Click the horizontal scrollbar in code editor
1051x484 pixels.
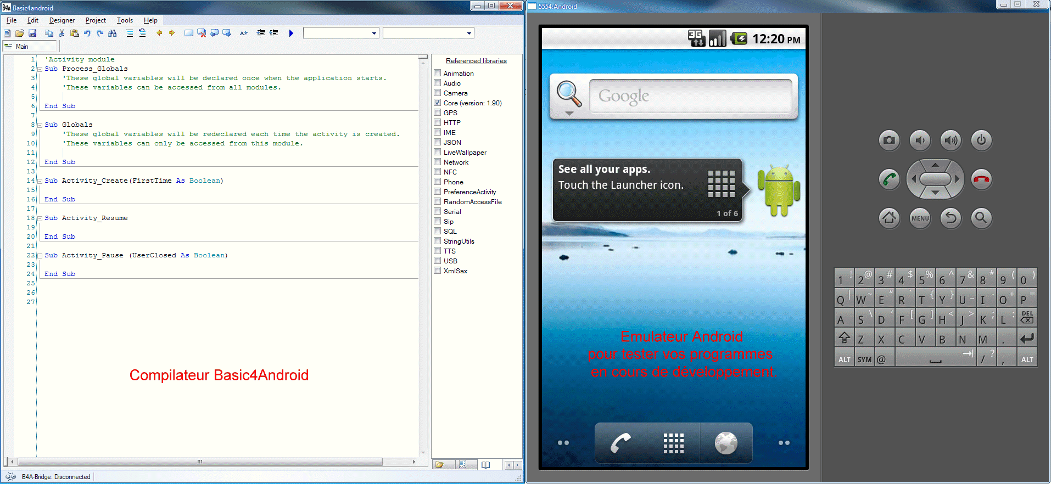(200, 462)
